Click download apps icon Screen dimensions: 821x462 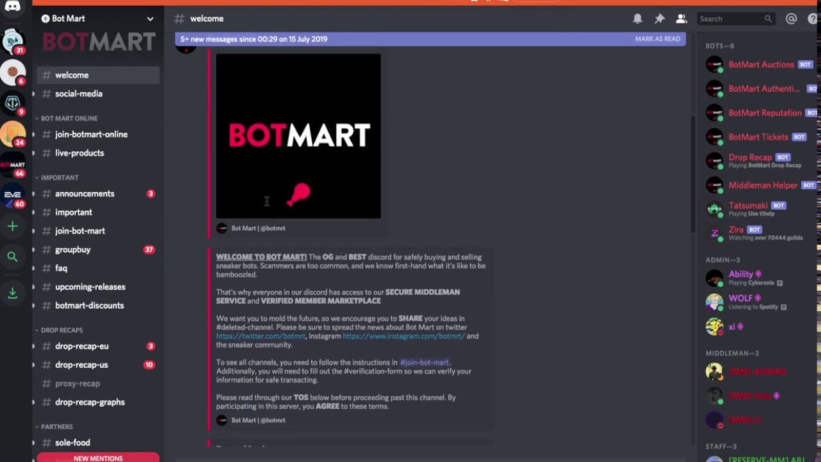tap(12, 293)
